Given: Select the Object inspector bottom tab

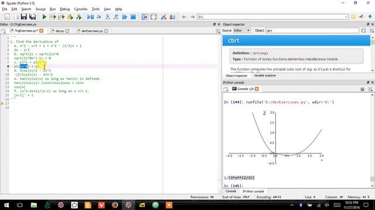Looking at the screenshot, I should point(236,75).
